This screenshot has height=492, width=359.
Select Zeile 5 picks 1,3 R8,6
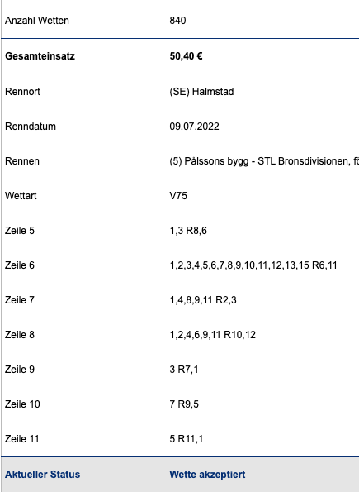(188, 231)
